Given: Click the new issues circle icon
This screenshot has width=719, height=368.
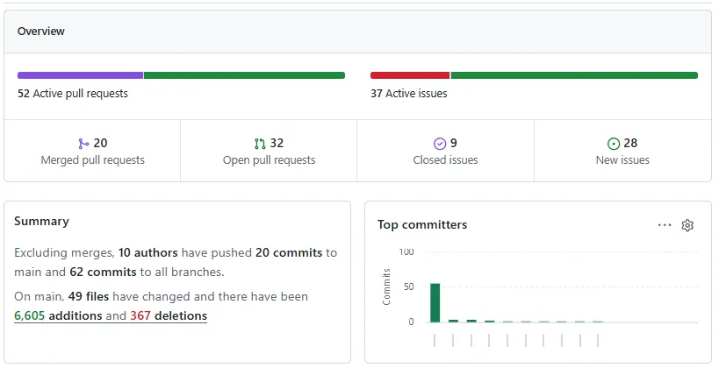Looking at the screenshot, I should point(614,145).
